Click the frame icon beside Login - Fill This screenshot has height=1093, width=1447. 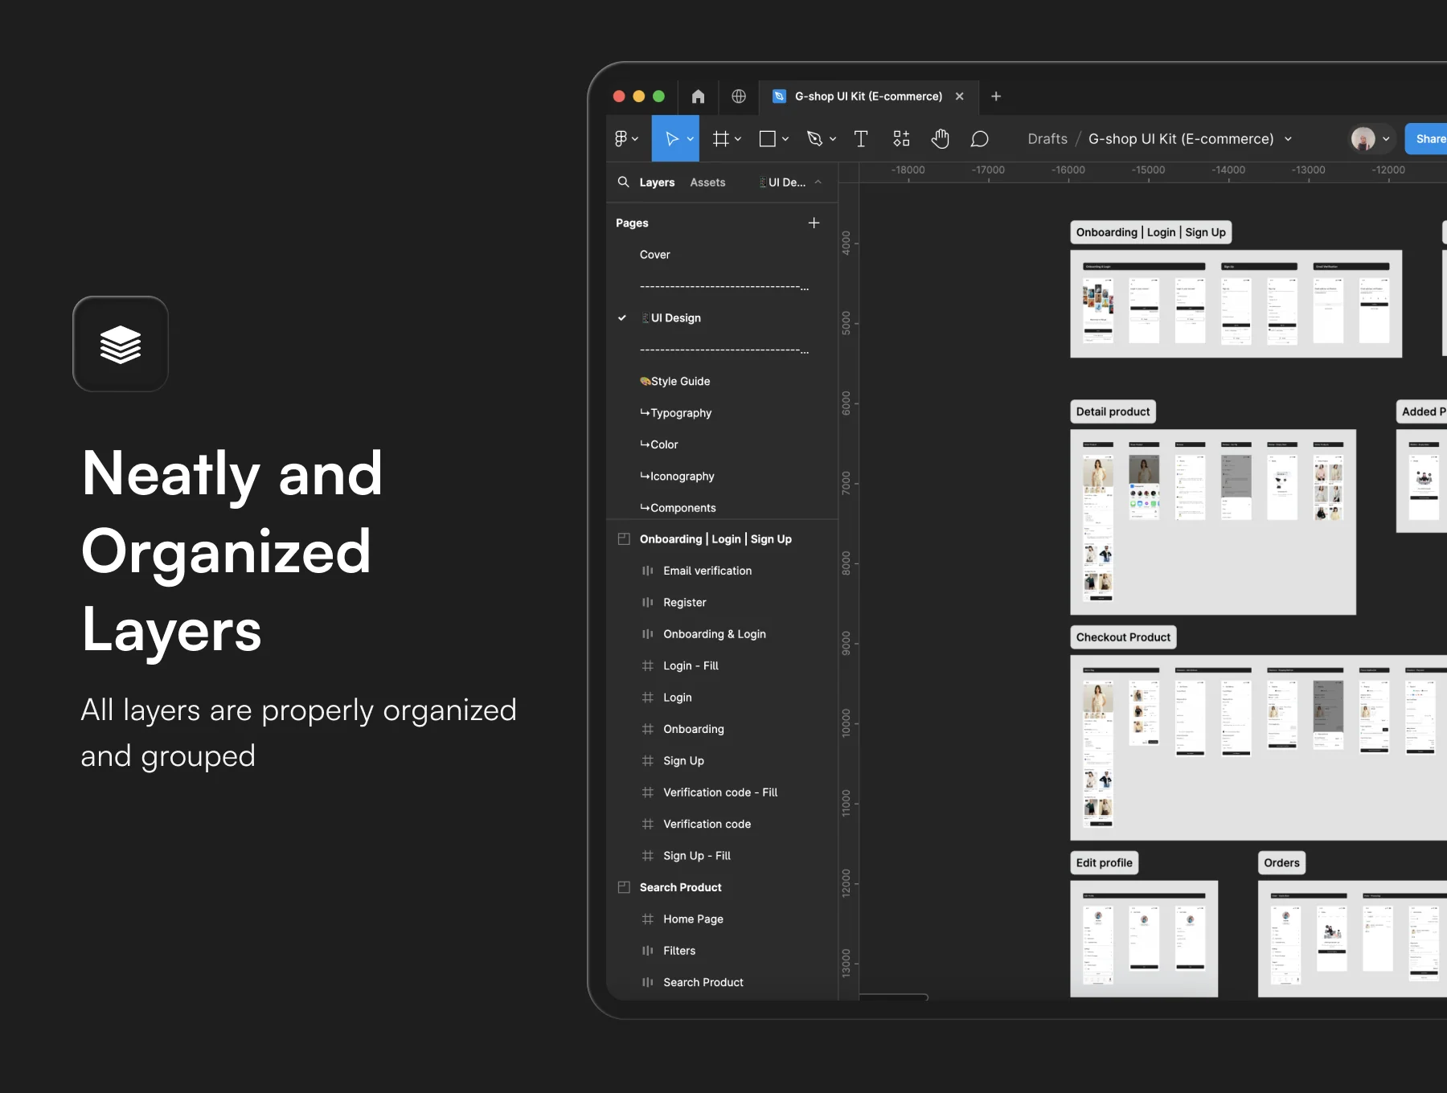[648, 665]
